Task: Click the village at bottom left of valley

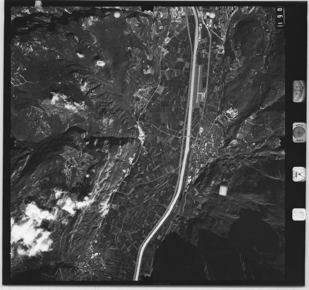Action: pos(91,261)
